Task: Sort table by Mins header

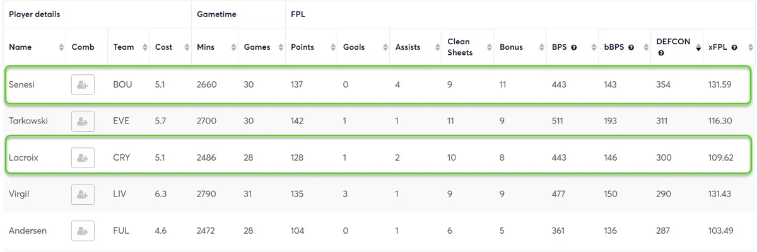Action: point(206,47)
